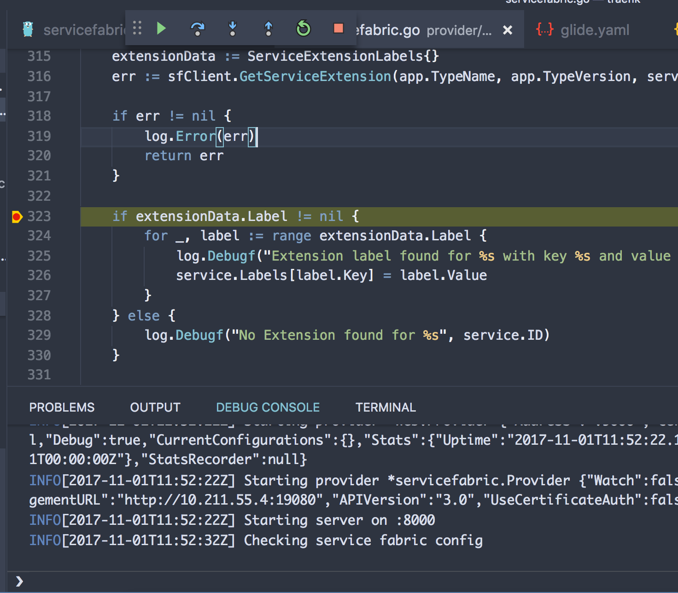Screen dimensions: 678x593
Task: Switch to the OUTPUT panel tab
Action: pyautogui.click(x=155, y=407)
